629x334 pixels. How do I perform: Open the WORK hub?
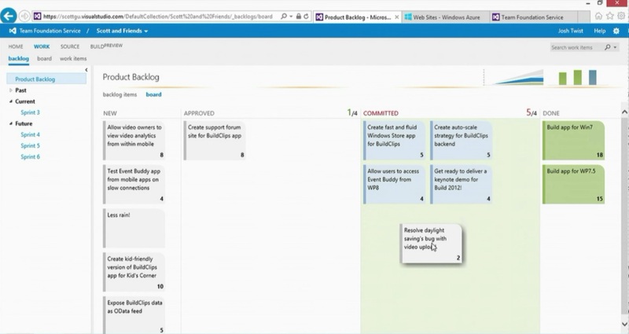tap(42, 46)
